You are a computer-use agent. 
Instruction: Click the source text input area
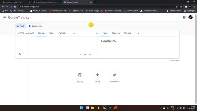pyautogui.click(x=56, y=45)
